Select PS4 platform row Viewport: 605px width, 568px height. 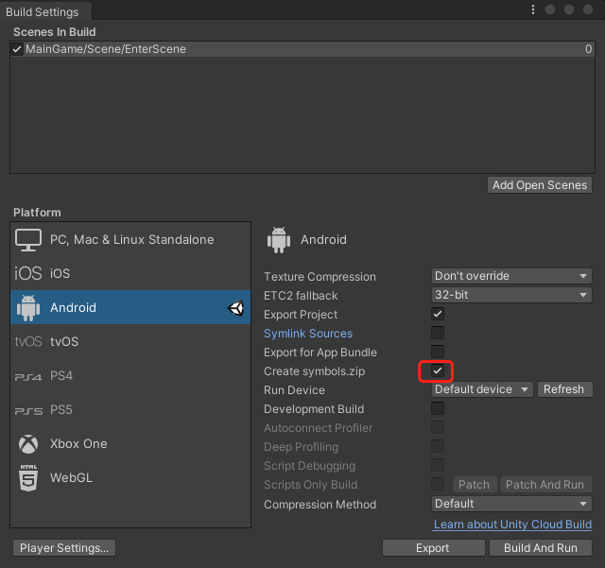pos(130,376)
